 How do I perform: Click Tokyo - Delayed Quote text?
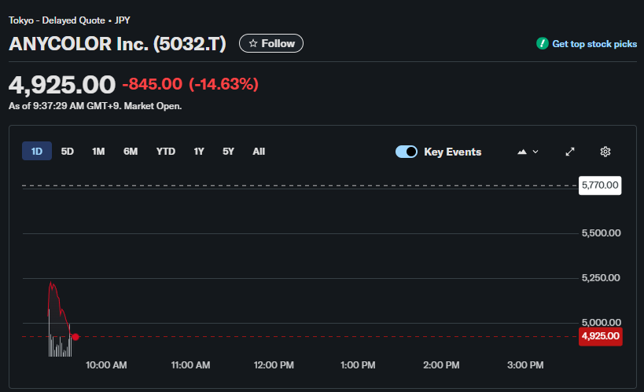point(57,20)
